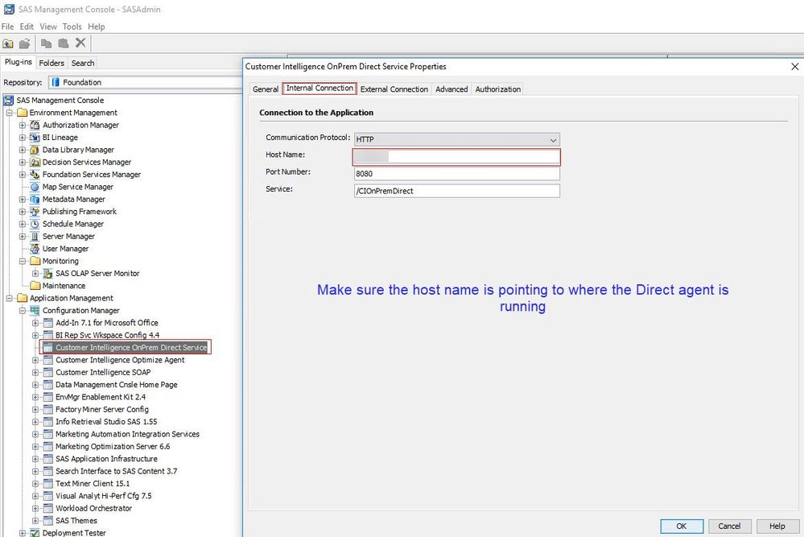Click the Schedule Manager clock icon
The image size is (804, 537).
coord(35,224)
